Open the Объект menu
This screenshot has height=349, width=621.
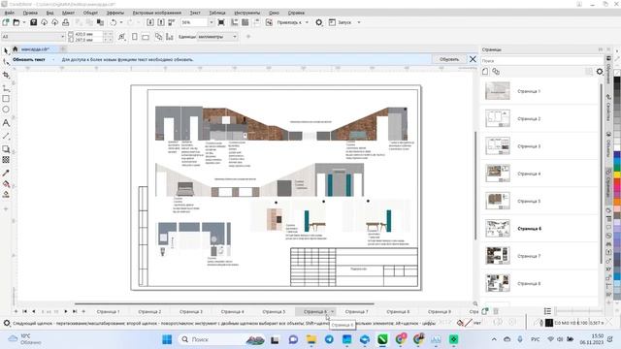[90, 13]
